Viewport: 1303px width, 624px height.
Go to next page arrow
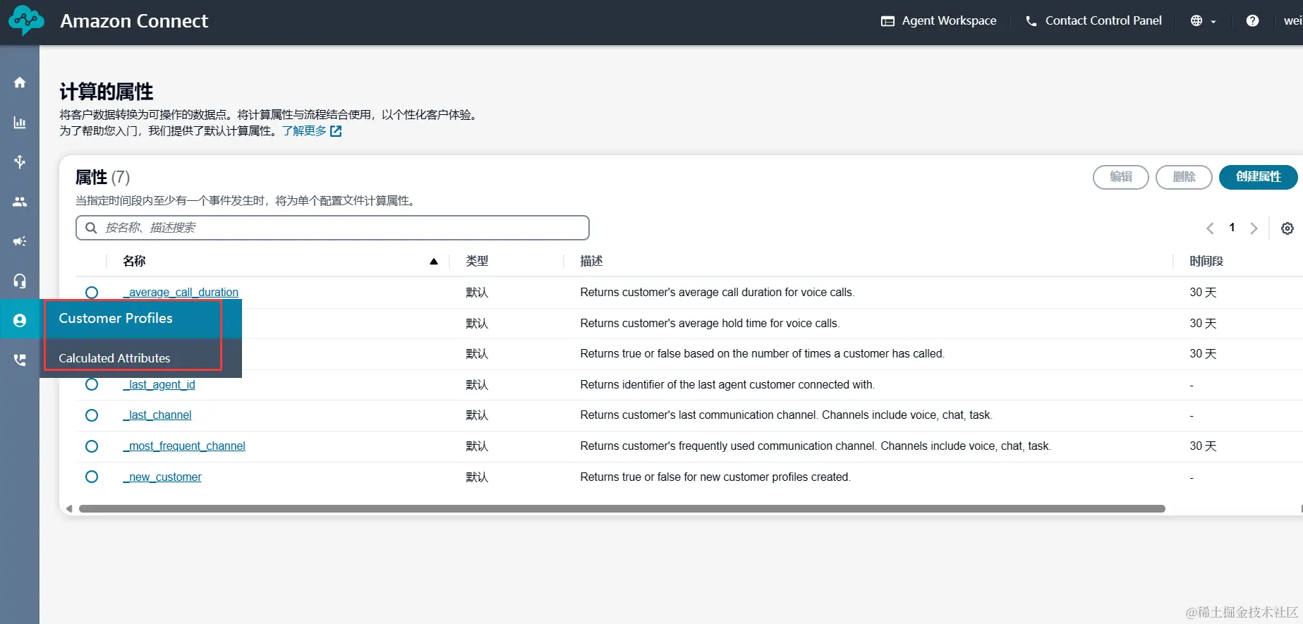pyautogui.click(x=1254, y=228)
